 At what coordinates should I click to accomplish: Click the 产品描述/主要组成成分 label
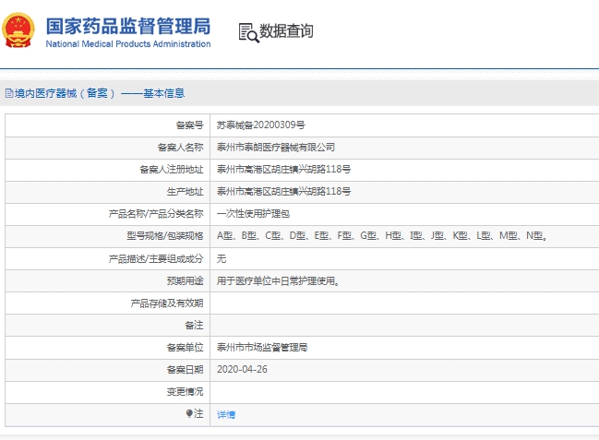156,259
